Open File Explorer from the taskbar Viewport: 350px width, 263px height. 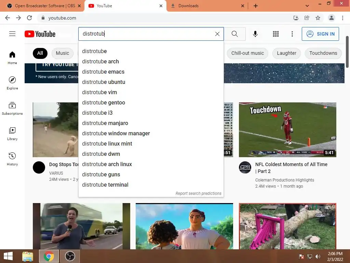(x=27, y=256)
